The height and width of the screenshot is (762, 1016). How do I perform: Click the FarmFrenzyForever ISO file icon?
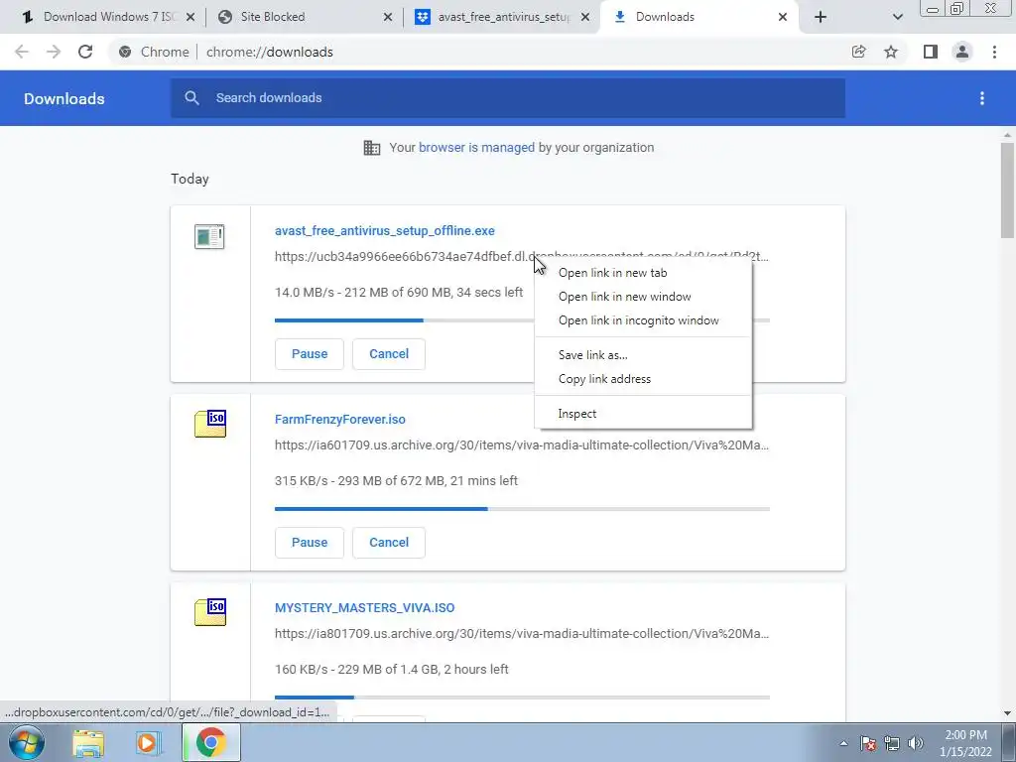click(210, 424)
